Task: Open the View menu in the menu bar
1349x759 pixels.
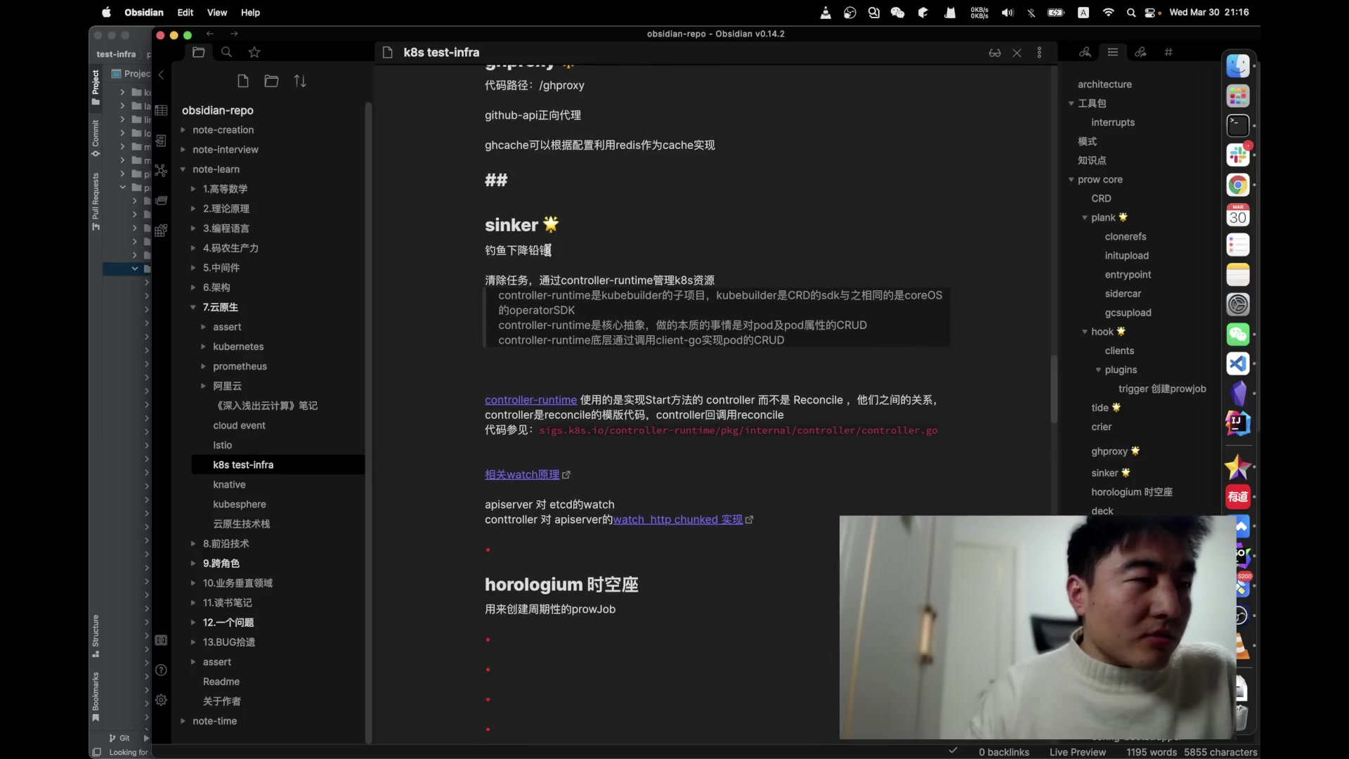Action: 216,13
